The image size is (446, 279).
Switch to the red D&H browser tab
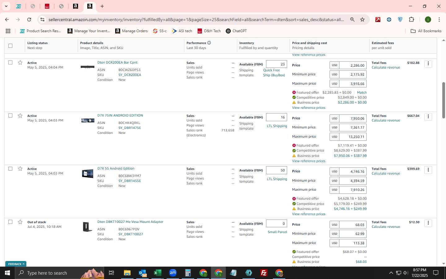click(47, 6)
